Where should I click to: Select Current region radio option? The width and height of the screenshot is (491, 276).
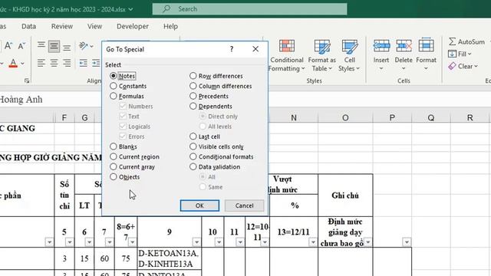click(114, 156)
